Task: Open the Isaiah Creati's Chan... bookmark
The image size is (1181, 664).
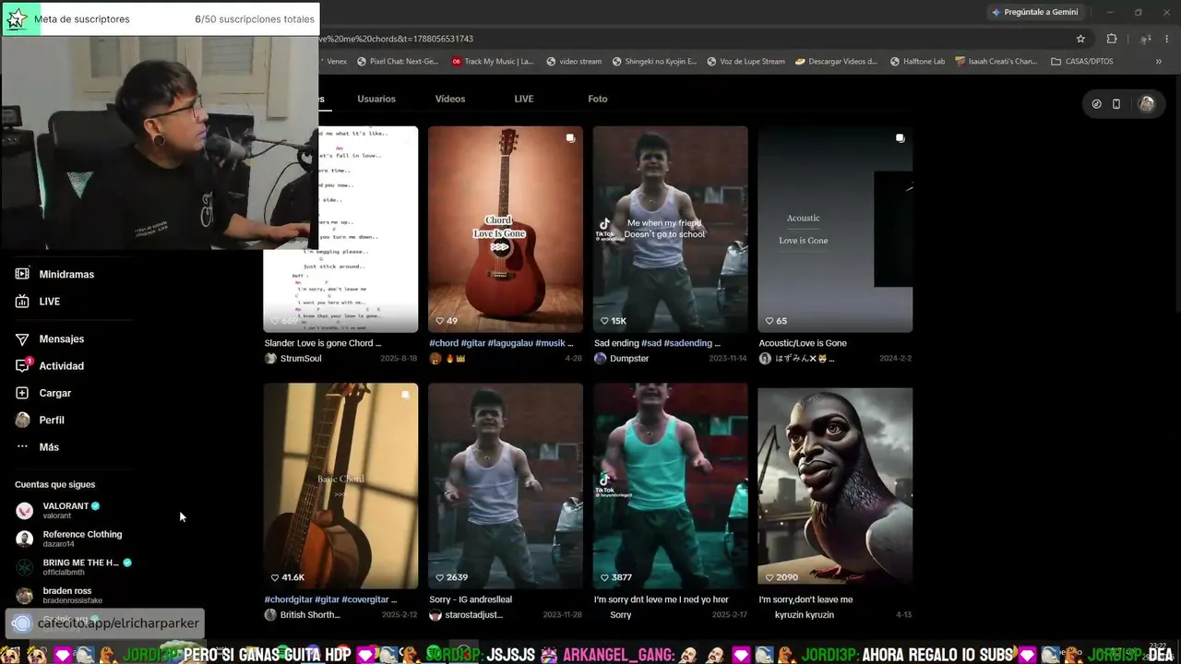Action: 996,62
